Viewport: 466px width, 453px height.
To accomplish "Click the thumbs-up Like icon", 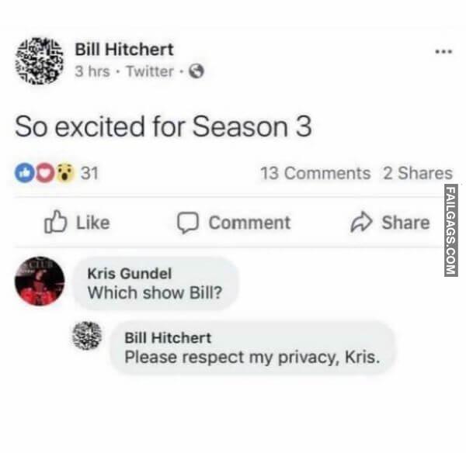I will 55,221.
